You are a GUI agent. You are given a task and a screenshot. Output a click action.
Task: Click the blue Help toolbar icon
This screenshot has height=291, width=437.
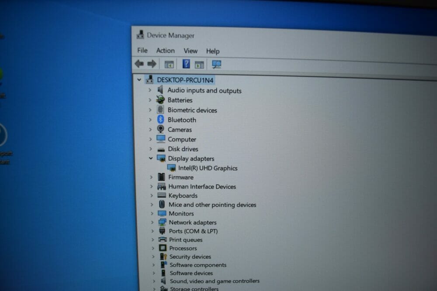pos(186,64)
